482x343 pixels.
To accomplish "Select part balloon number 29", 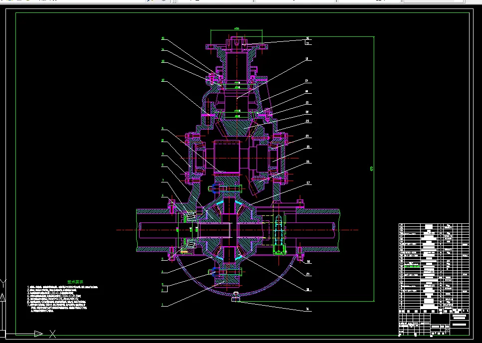I will (x=308, y=274).
